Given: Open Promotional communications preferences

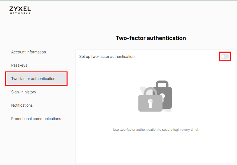Looking at the screenshot, I should click(36, 119).
